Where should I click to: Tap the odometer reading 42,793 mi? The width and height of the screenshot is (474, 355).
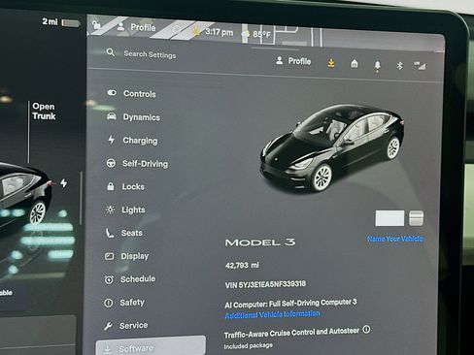pyautogui.click(x=242, y=266)
